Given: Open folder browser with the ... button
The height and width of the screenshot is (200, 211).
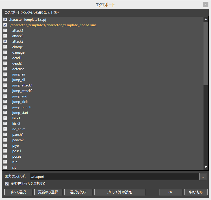Looking at the screenshot, I should click(x=203, y=177).
